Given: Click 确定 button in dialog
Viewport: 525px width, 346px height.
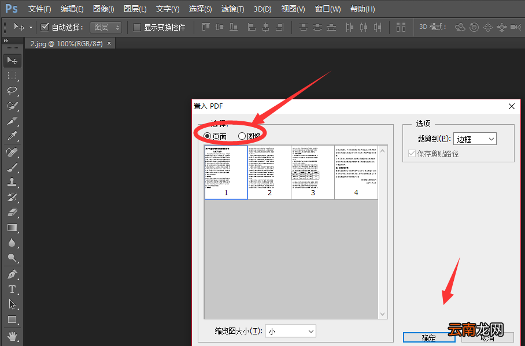Looking at the screenshot, I should (429, 338).
